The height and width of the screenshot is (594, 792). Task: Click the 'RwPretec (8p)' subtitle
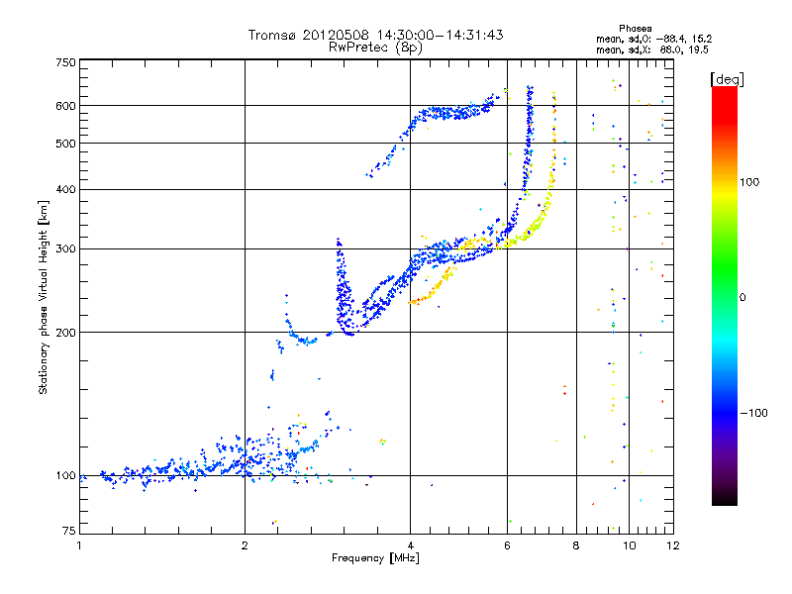(375, 48)
